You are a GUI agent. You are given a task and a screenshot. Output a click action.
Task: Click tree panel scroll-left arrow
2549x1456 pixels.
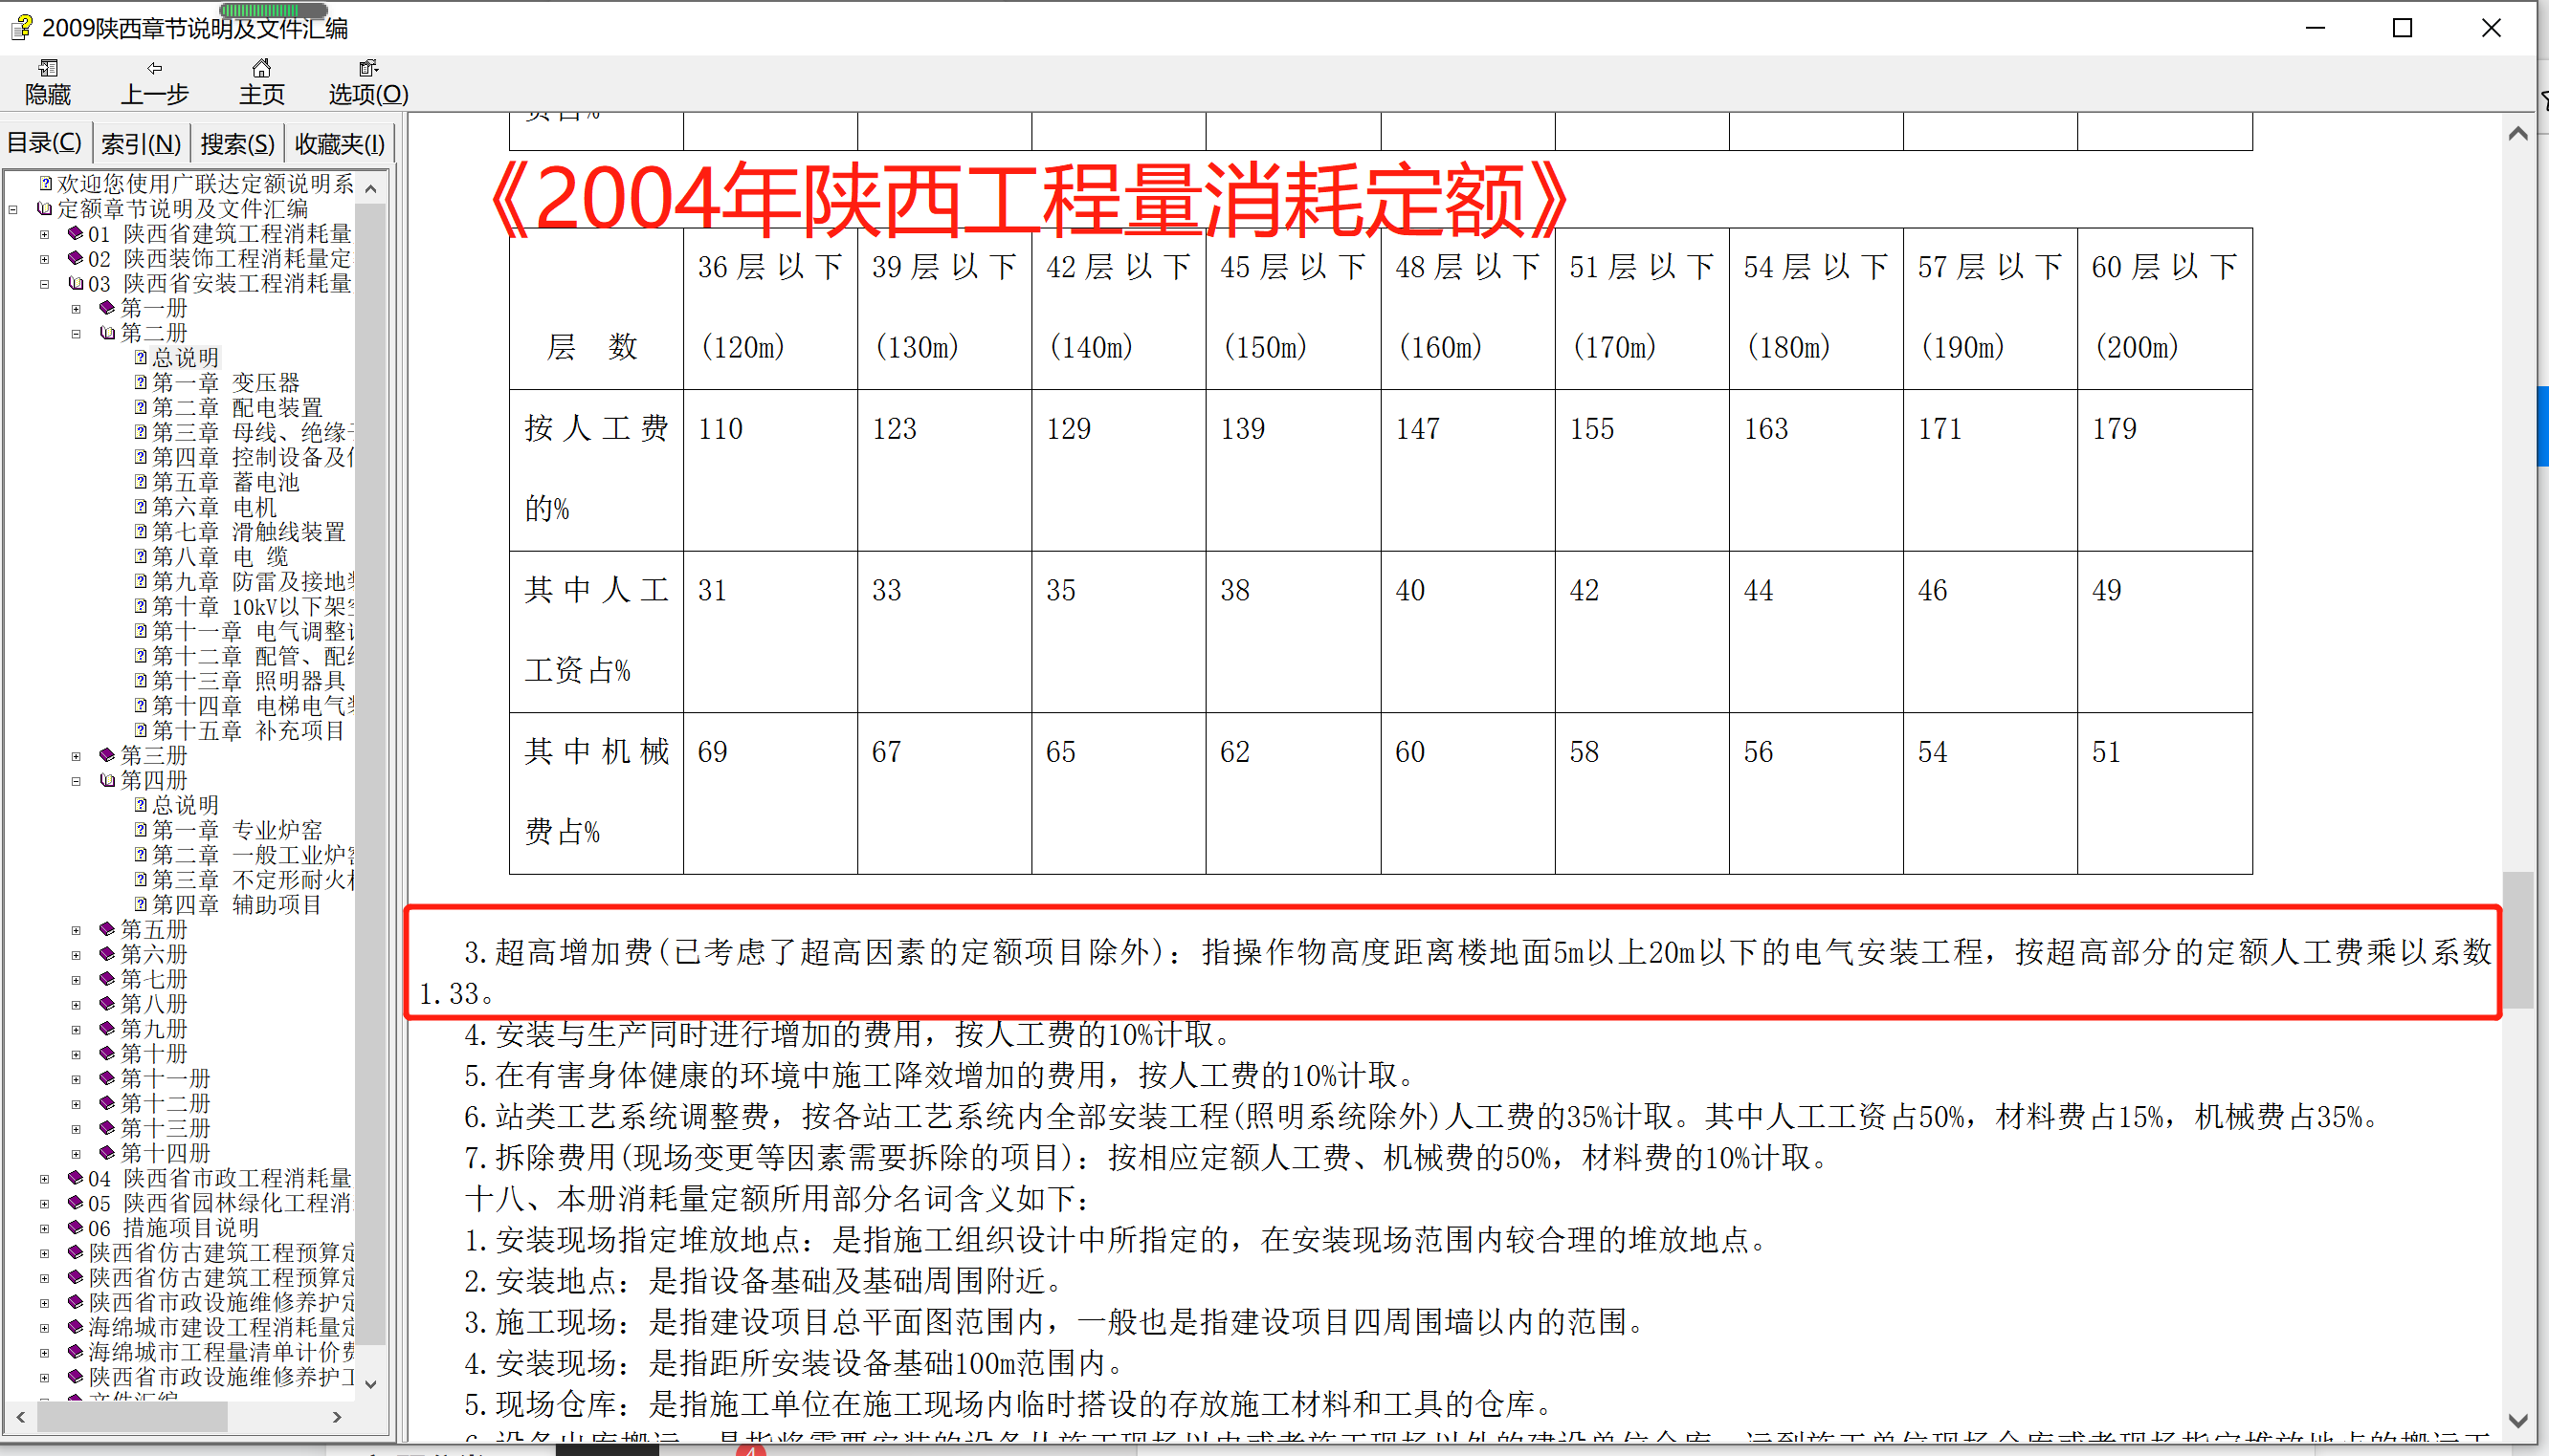[21, 1416]
